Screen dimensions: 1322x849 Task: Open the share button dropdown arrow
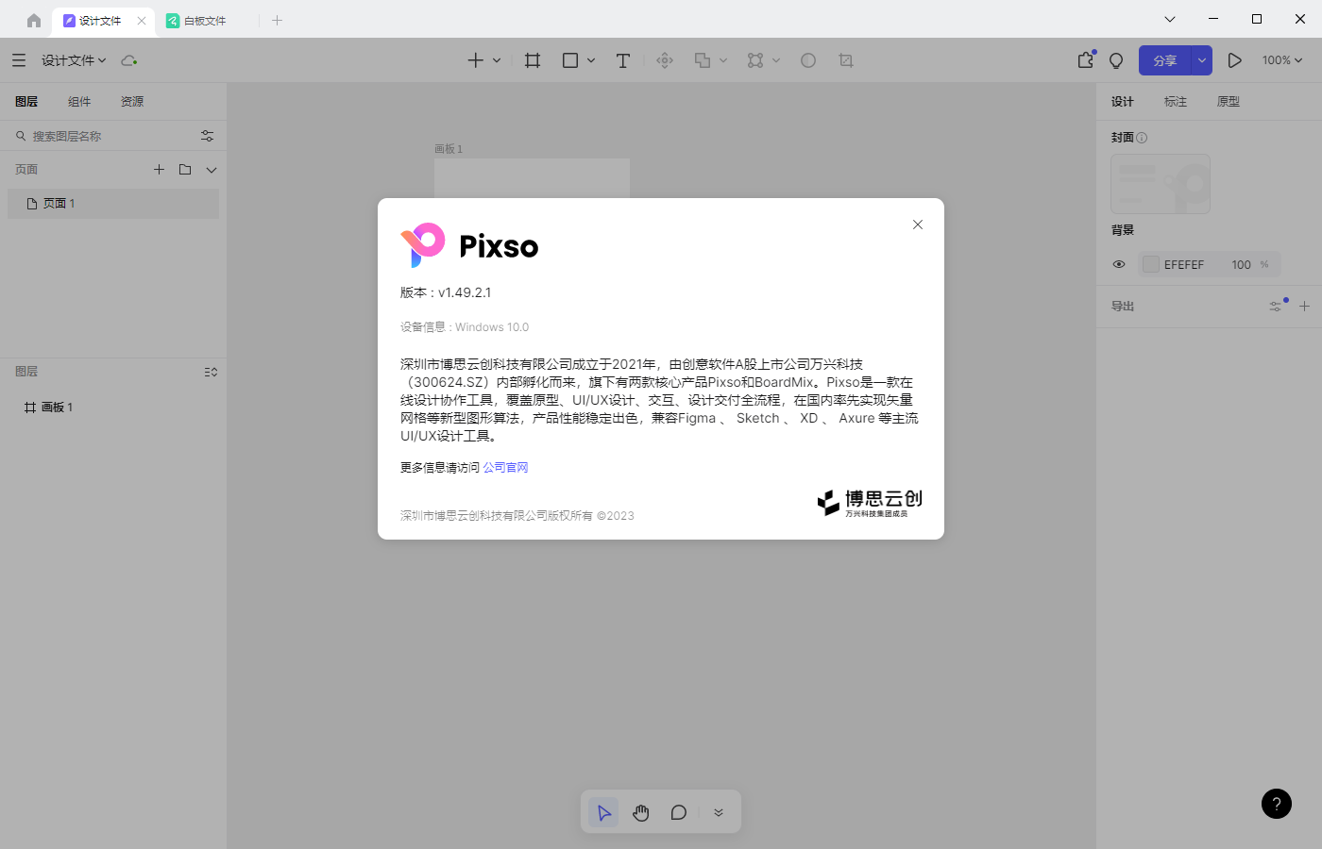point(1201,60)
